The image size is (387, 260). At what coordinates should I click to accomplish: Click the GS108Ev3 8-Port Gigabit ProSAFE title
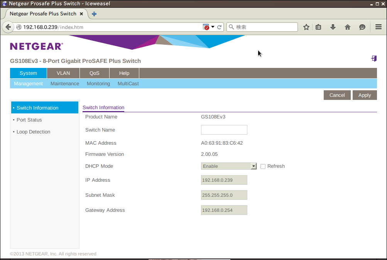point(75,61)
